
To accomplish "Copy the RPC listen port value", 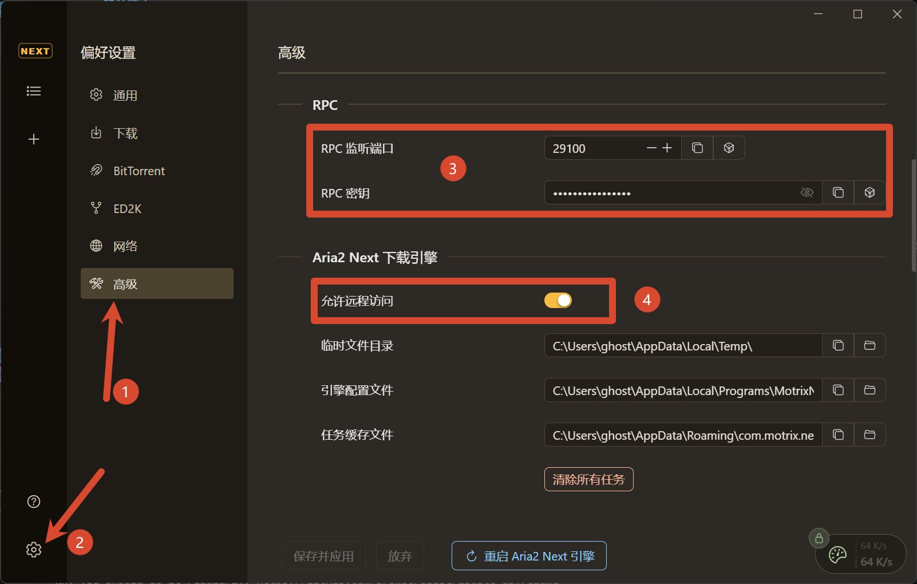I will (x=697, y=148).
